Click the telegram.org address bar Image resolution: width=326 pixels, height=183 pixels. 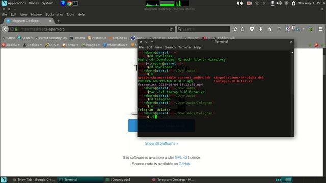[x=92, y=29]
